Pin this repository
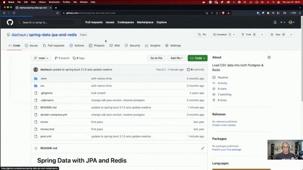The image size is (303, 170). (202, 34)
